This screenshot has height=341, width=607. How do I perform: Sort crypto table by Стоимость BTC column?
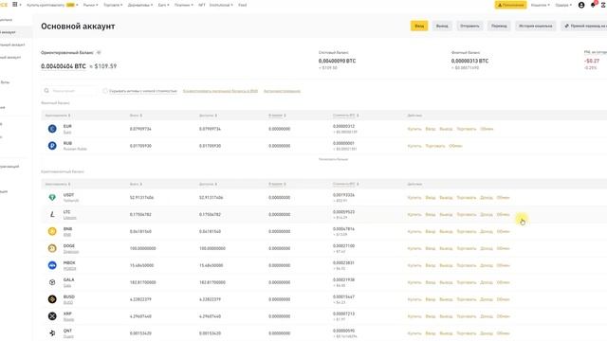coord(345,184)
